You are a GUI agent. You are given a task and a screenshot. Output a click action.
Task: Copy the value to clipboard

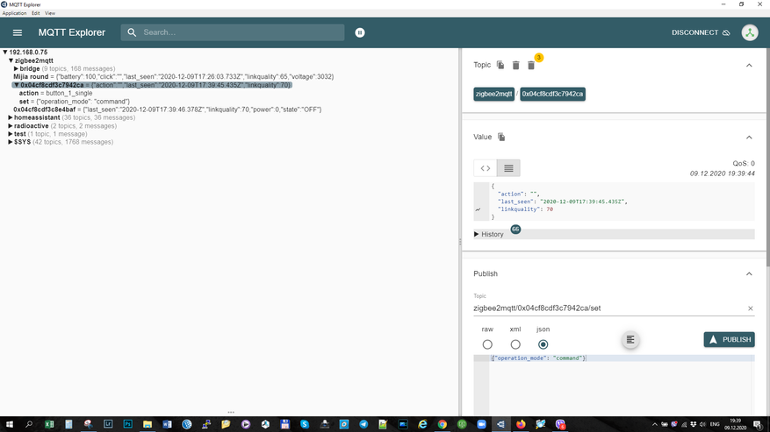coord(501,137)
